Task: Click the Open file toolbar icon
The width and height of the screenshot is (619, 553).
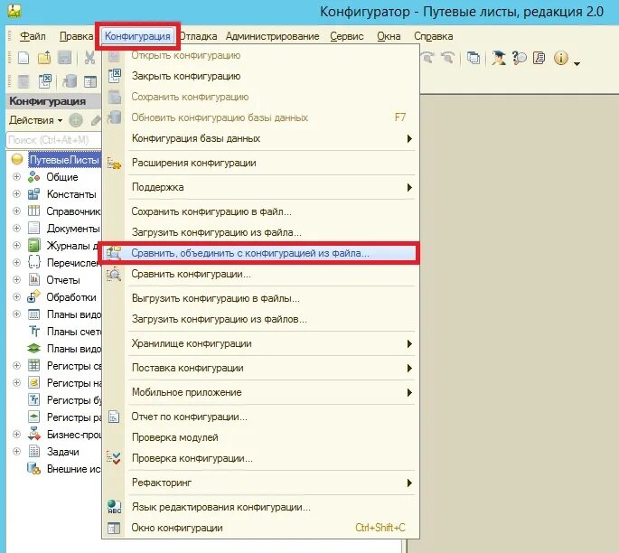Action: [44, 58]
